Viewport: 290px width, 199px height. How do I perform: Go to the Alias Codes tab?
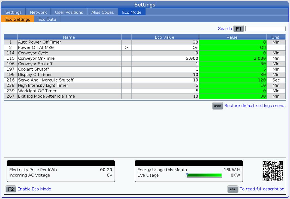pos(102,12)
